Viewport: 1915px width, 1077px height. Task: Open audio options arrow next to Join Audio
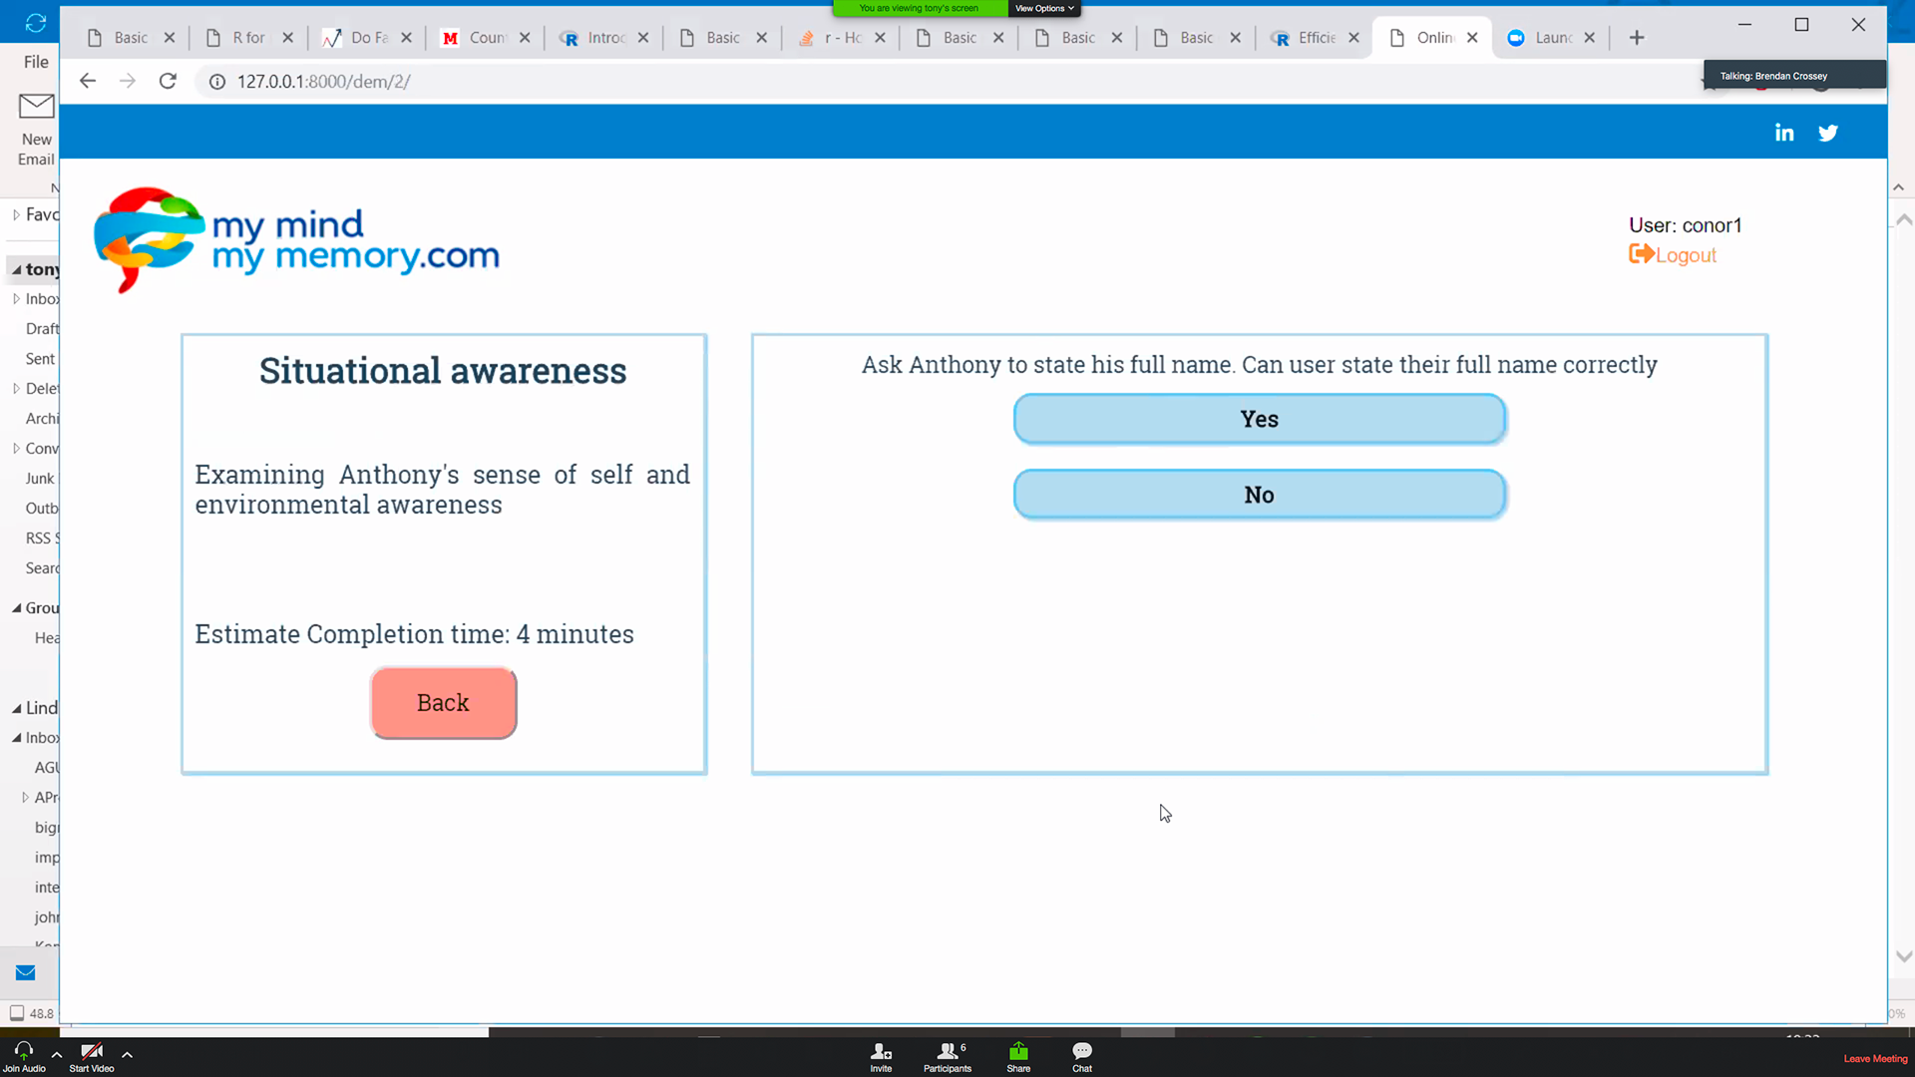[x=57, y=1054]
